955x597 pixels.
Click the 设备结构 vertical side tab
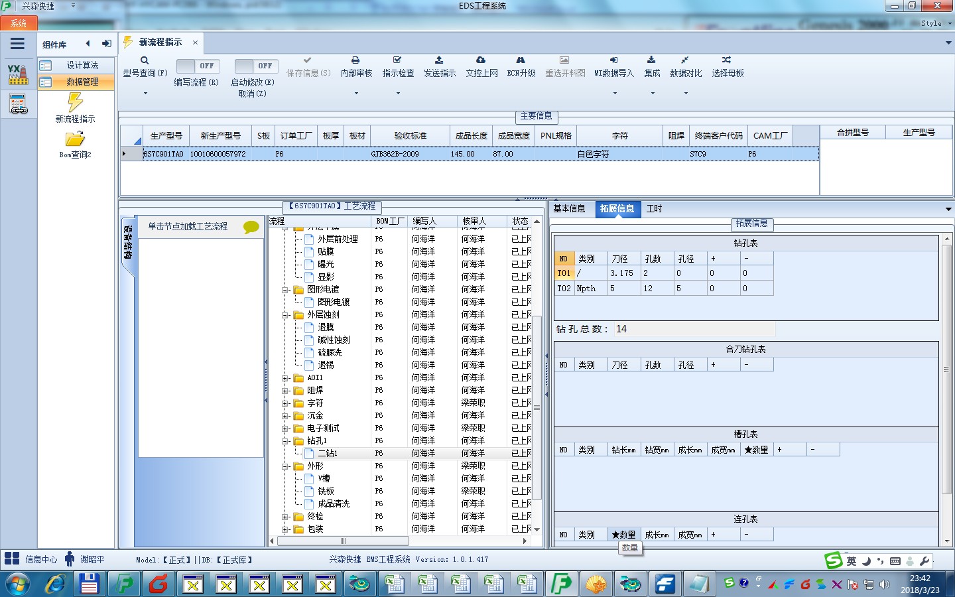point(128,242)
